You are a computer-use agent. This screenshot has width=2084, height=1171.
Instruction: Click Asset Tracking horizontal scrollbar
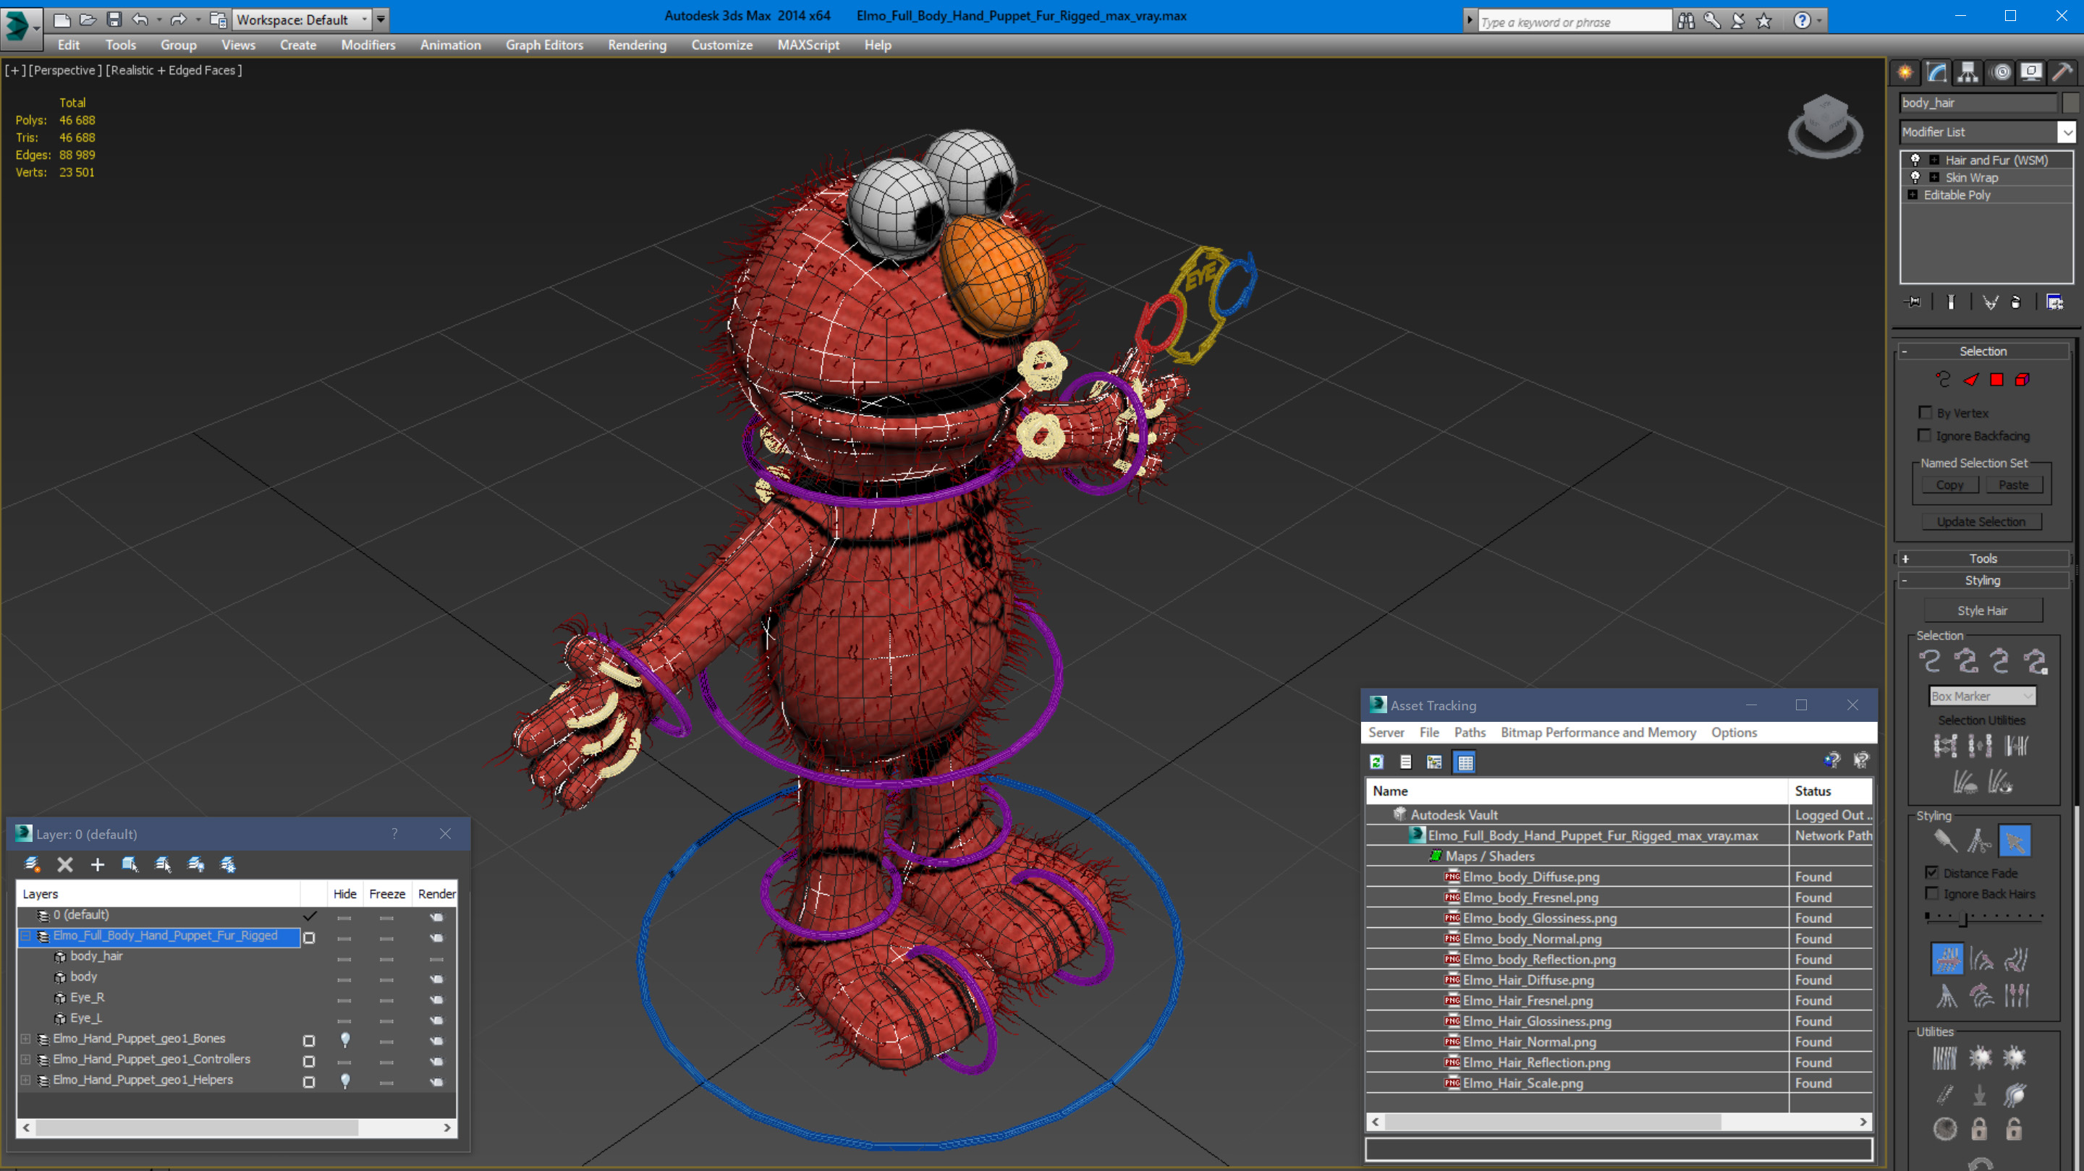click(x=1552, y=1123)
